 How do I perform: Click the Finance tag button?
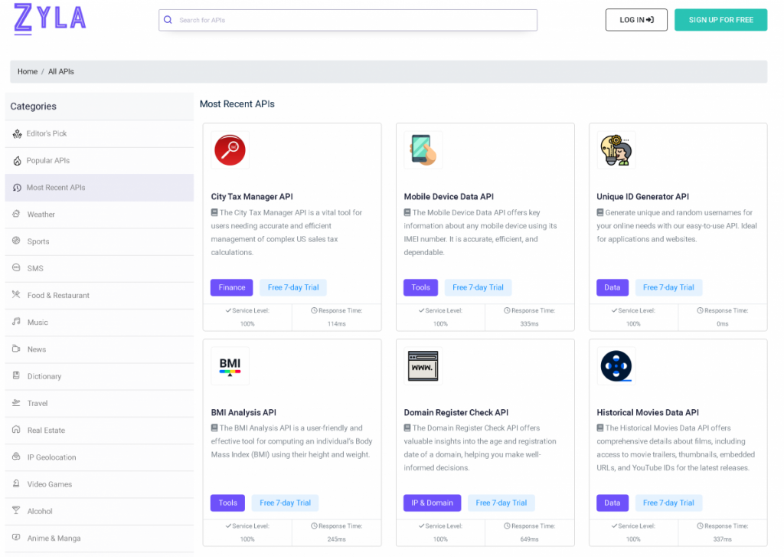(x=231, y=287)
